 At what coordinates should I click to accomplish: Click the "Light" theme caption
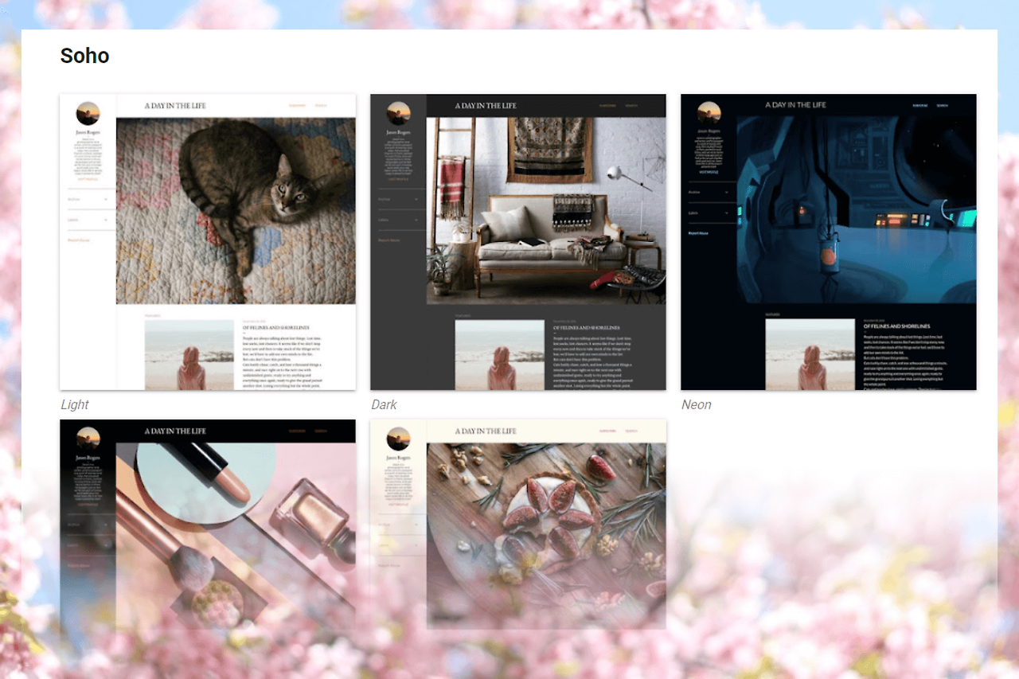click(75, 404)
